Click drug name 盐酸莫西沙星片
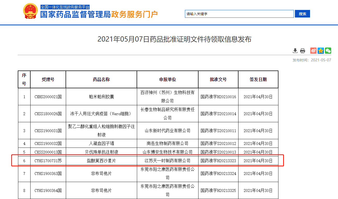The image size is (338, 199). [x=101, y=161]
